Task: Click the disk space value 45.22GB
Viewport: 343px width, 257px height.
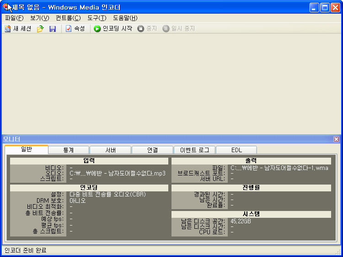Action: click(241, 221)
